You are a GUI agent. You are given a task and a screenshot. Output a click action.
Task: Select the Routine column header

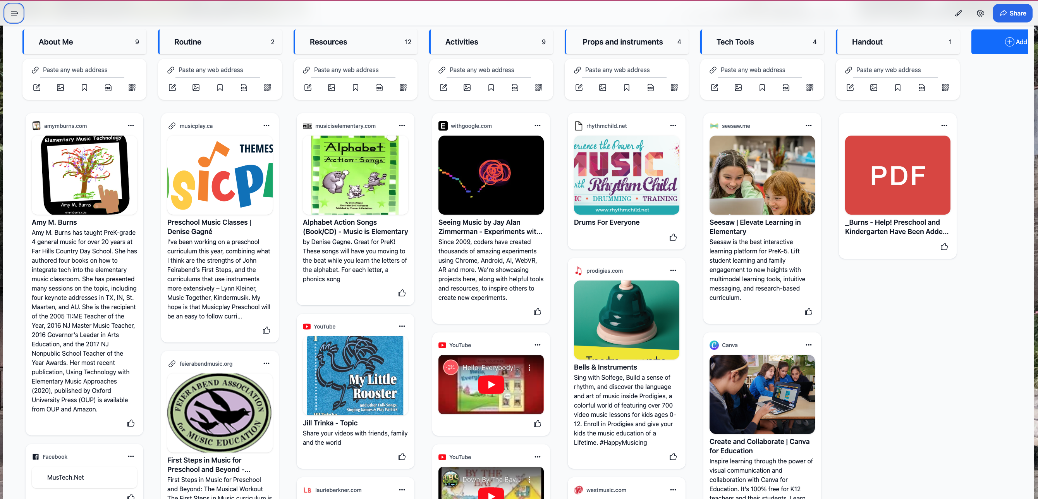(x=220, y=41)
